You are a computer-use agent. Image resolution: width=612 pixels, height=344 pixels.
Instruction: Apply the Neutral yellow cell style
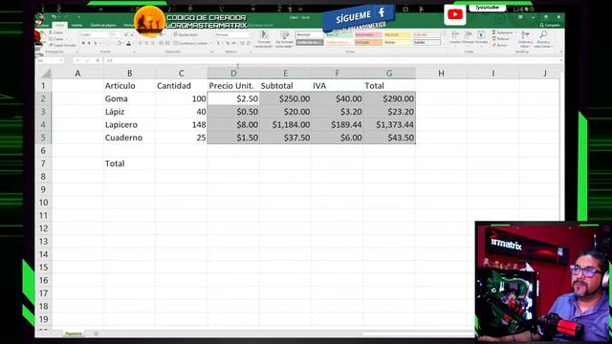point(398,34)
